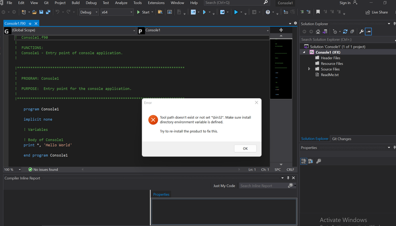Open the Start button dropdown arrow
The height and width of the screenshot is (226, 396).
152,12
